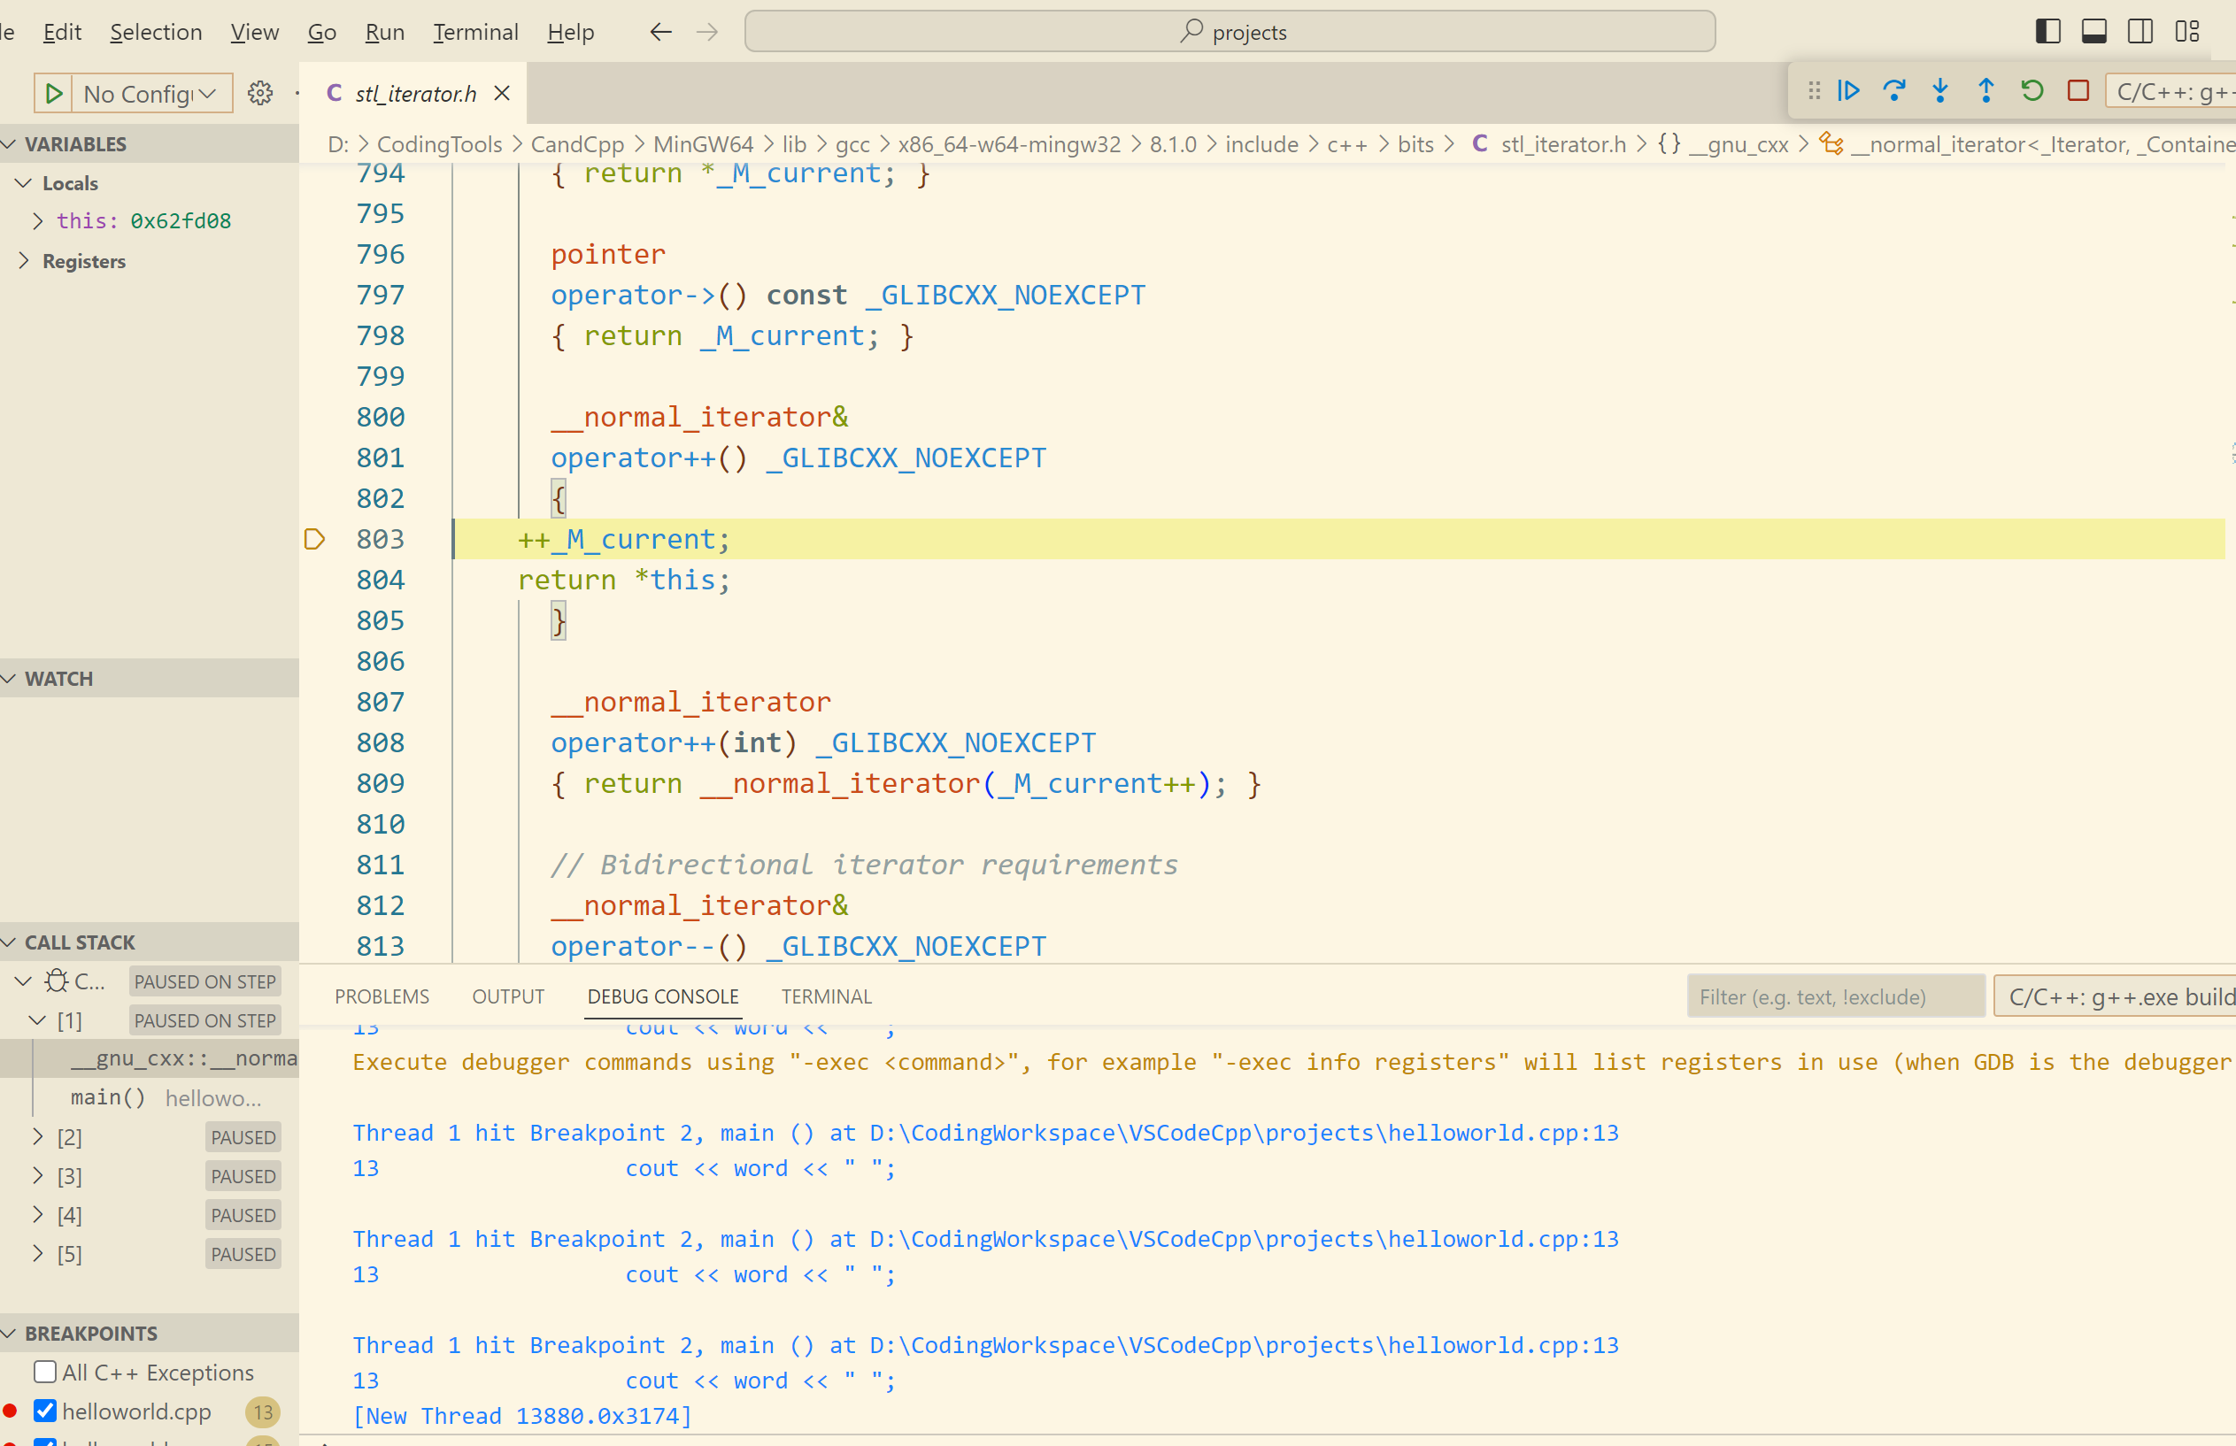Open the Customize Layout icon
Viewport: 2236px width, 1446px height.
[x=2187, y=31]
